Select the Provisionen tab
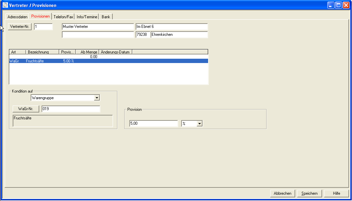Screen dimensions: 352x201 tap(40, 16)
